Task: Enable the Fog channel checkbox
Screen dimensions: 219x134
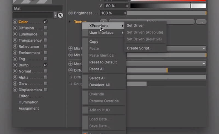Action: [x=45, y=59]
